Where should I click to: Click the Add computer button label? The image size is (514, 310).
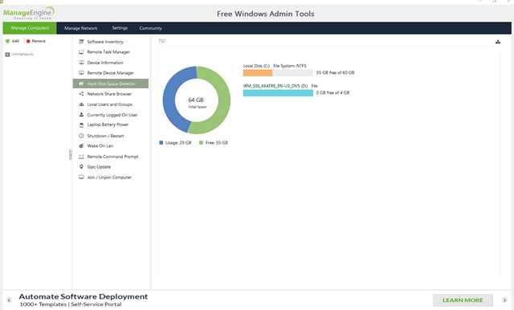pos(15,41)
